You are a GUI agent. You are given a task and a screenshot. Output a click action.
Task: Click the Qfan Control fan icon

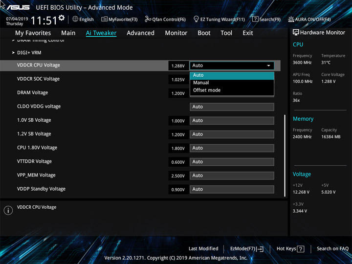148,19
